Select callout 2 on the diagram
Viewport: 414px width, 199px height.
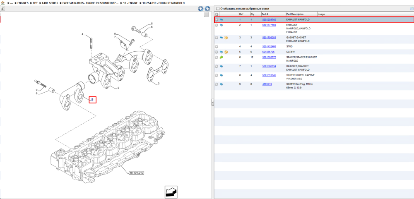[x=118, y=88]
